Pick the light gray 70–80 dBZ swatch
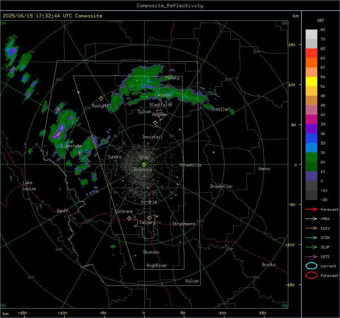Screen dimensions: 340x318 pyautogui.click(x=311, y=34)
